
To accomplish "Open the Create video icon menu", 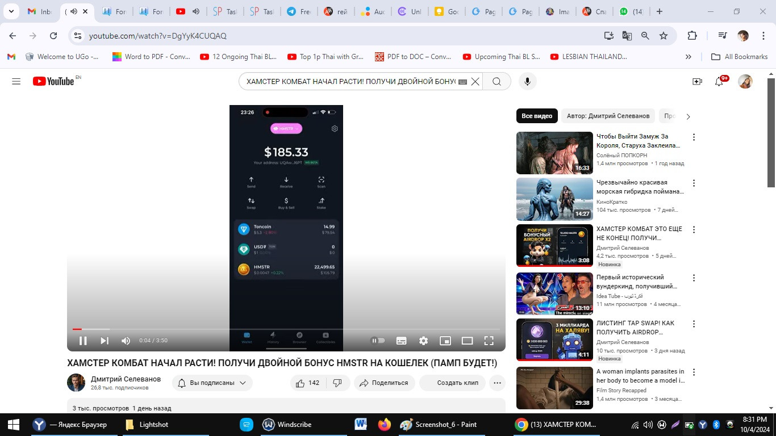I will [x=697, y=81].
